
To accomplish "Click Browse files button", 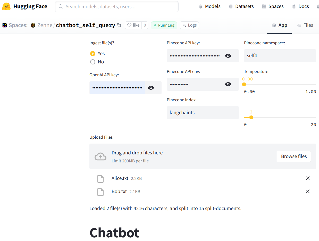I will (294, 156).
